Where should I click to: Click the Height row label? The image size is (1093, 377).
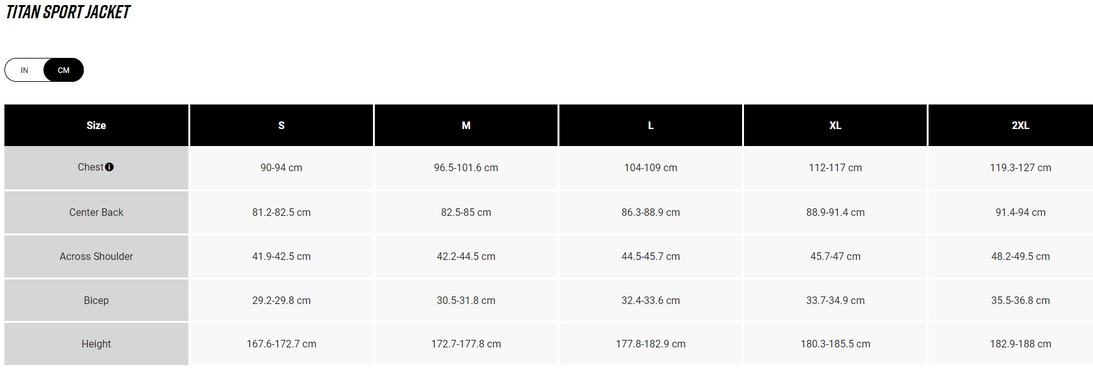(x=96, y=344)
